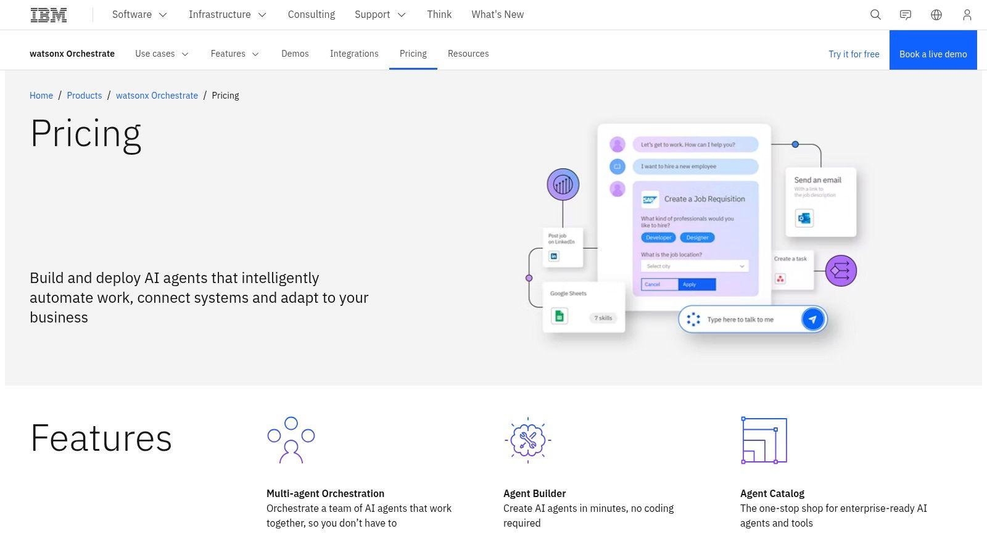
Task: Select the Pricing tab
Action: pyautogui.click(x=413, y=54)
